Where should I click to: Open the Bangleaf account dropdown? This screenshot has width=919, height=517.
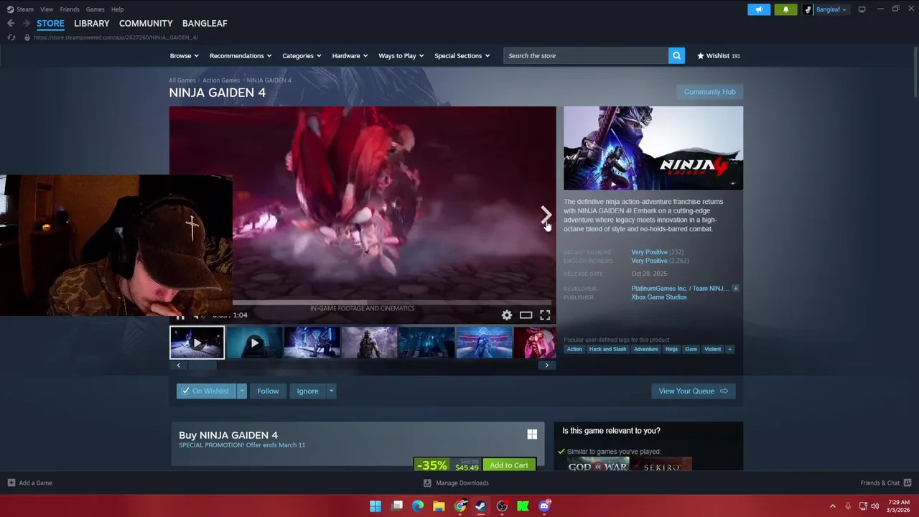pos(831,9)
